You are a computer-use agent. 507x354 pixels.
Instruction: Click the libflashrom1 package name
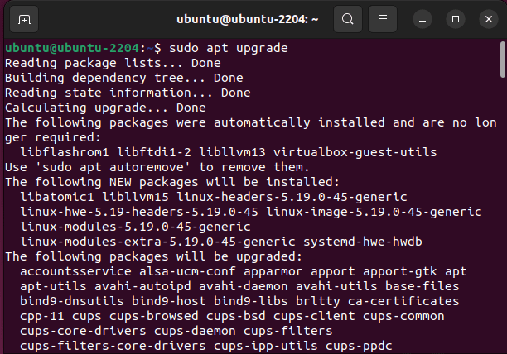tap(65, 152)
